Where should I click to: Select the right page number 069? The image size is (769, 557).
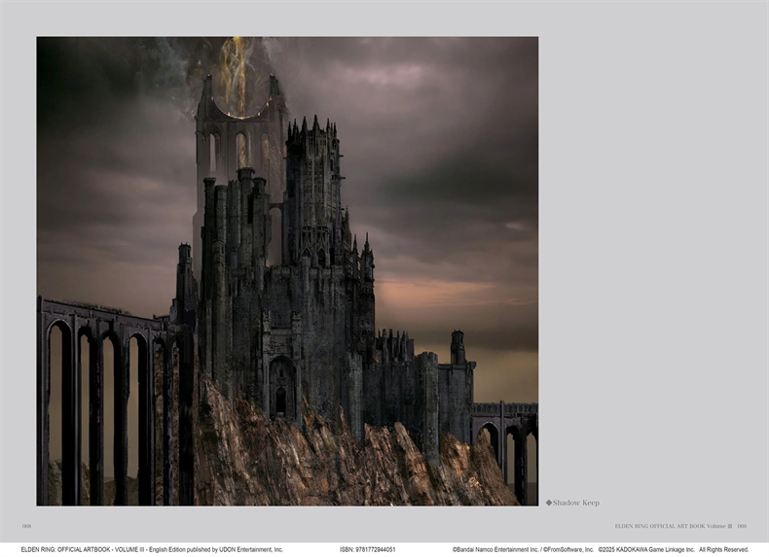(x=742, y=526)
